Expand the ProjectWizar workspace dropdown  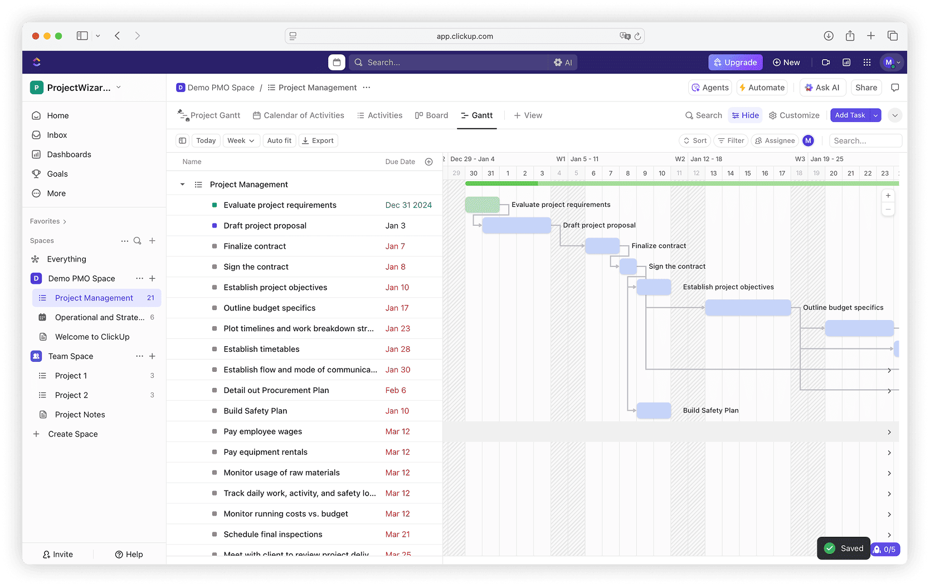pos(118,88)
